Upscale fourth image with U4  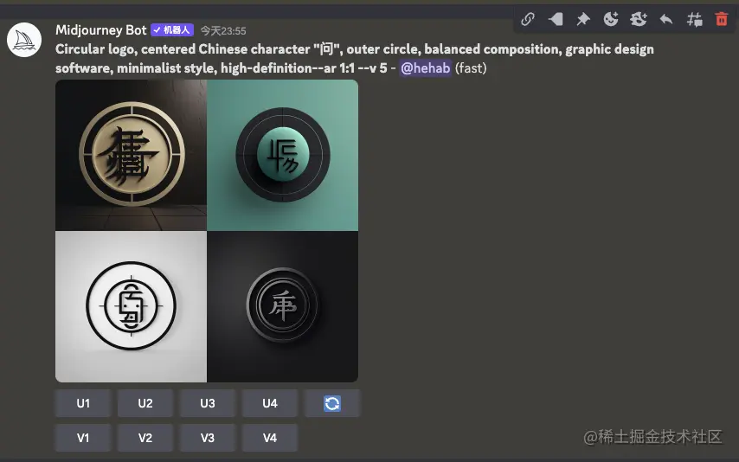(270, 403)
